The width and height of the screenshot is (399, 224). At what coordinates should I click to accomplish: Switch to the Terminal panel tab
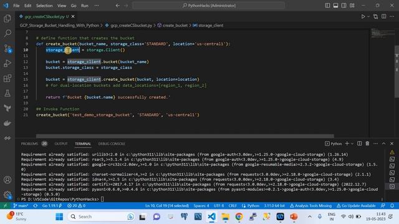pos(83,144)
